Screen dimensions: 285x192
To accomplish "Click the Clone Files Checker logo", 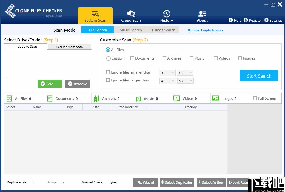I will (x=34, y=11).
